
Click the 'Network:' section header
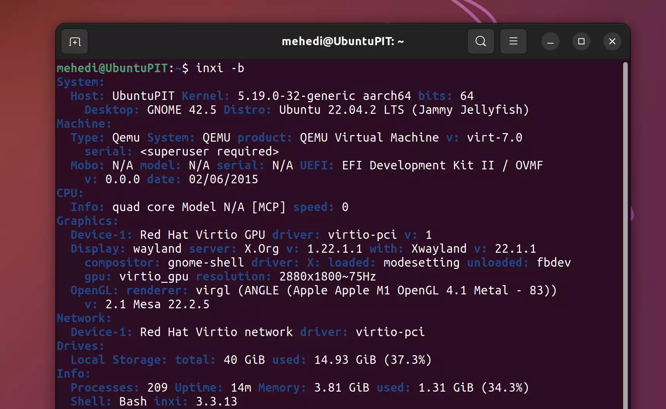coord(84,318)
